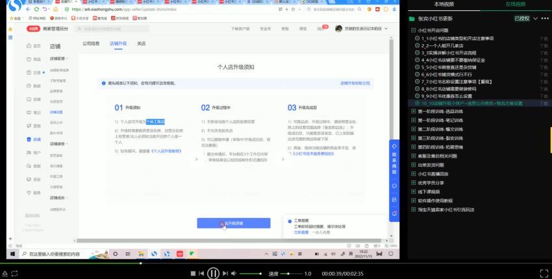552x279 pixels.
Task: Expand the 店铺装修 submenu header
Action: [x=59, y=144]
